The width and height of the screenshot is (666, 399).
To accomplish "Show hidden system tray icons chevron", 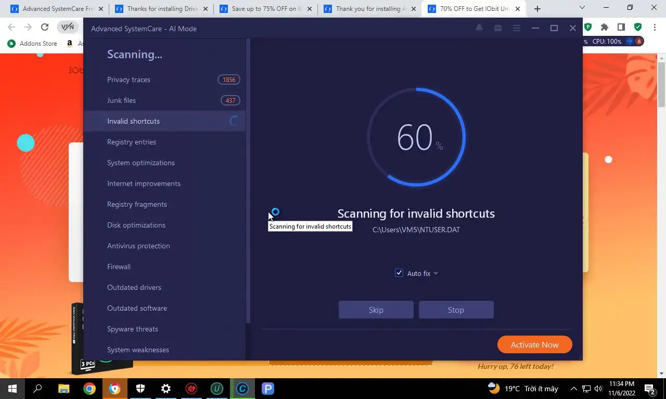I will (574, 389).
